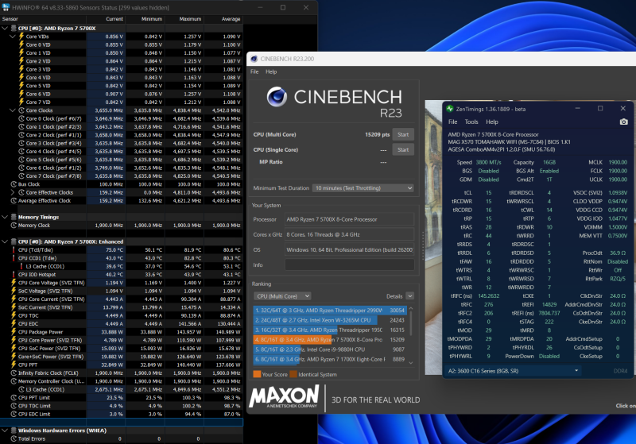Viewport: 636px width, 444px height.
Task: Click the thermometer icon beside L3 Cache (CCD1) temperature
Action: click(x=21, y=266)
